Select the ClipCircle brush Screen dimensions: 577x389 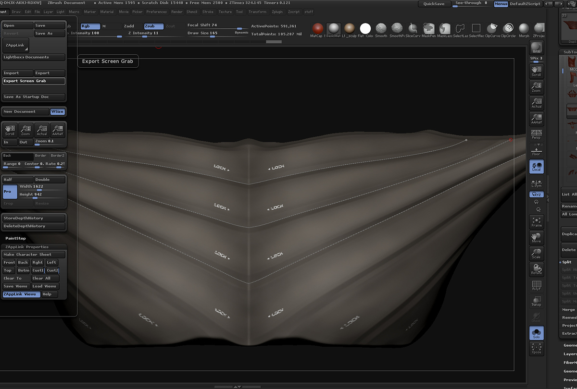tap(508, 29)
